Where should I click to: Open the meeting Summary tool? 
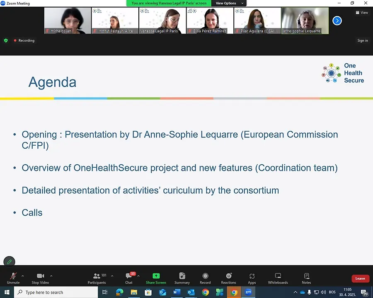(182, 278)
